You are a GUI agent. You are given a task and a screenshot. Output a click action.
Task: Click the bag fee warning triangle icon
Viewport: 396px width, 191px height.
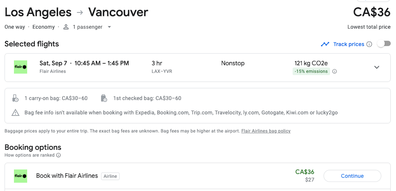coord(15,113)
